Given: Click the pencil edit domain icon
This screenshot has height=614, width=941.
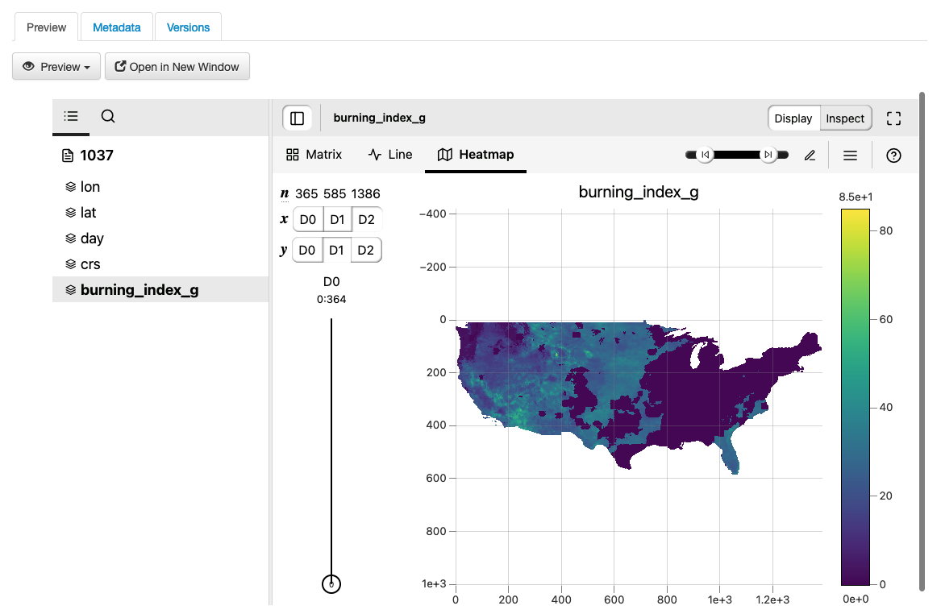Looking at the screenshot, I should tap(810, 156).
